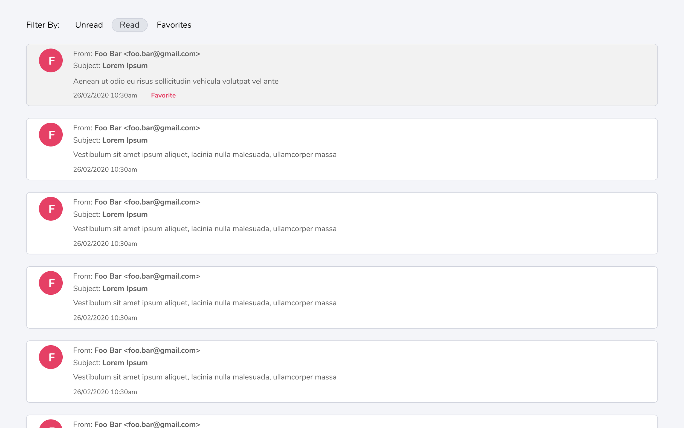
Task: Click the third email's F avatar icon
Action: 51,209
